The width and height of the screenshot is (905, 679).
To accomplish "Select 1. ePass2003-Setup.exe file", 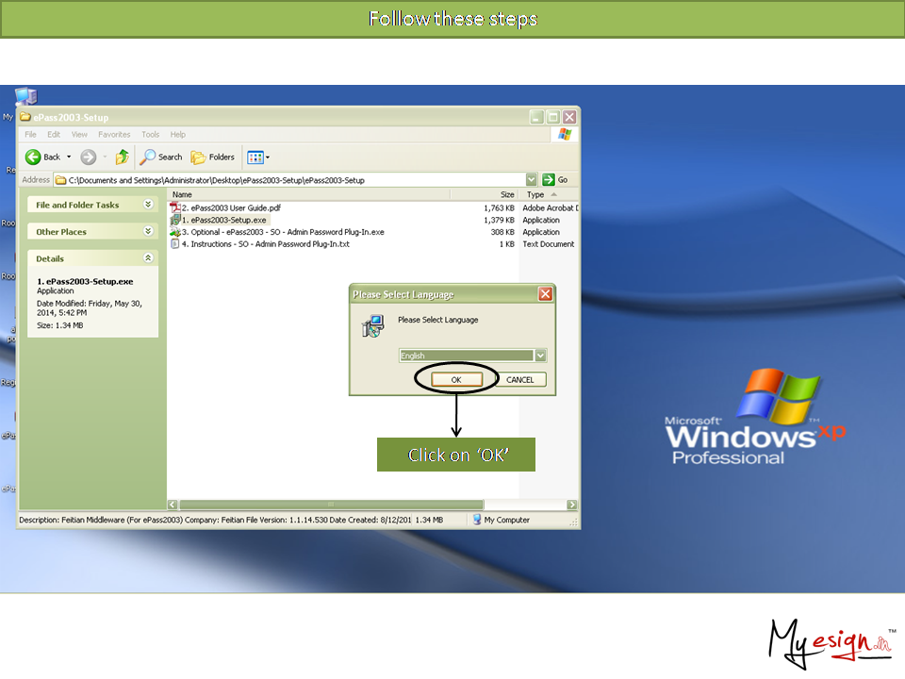I will [227, 220].
